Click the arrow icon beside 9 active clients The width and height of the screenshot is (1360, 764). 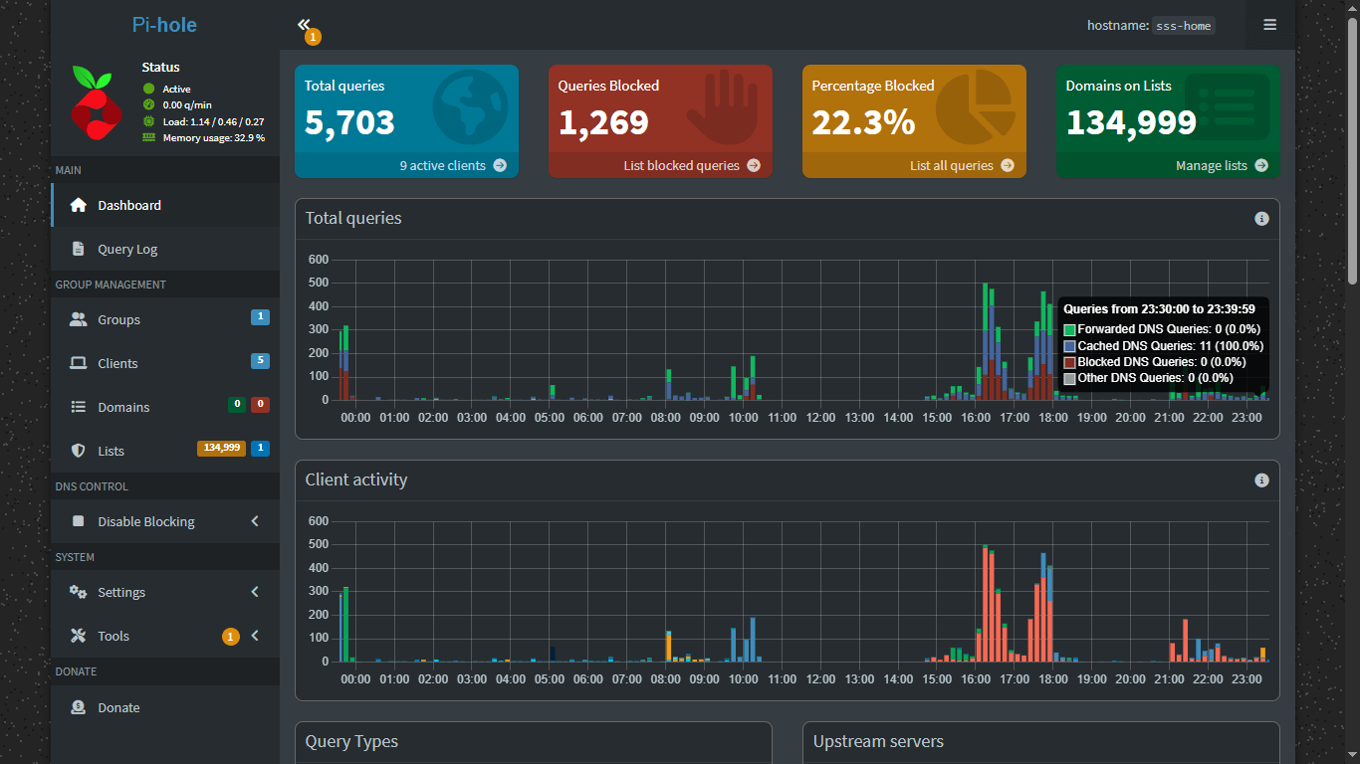(500, 165)
